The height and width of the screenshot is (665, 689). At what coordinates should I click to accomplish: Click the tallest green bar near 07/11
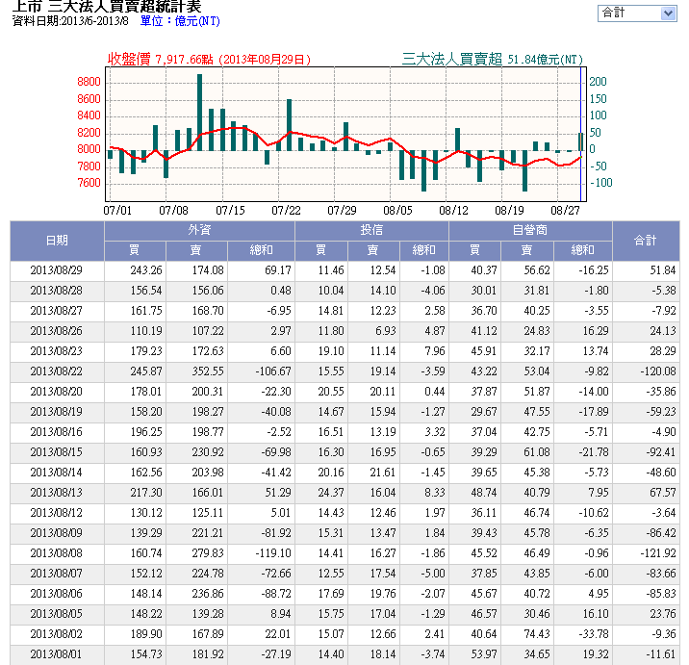pos(199,113)
